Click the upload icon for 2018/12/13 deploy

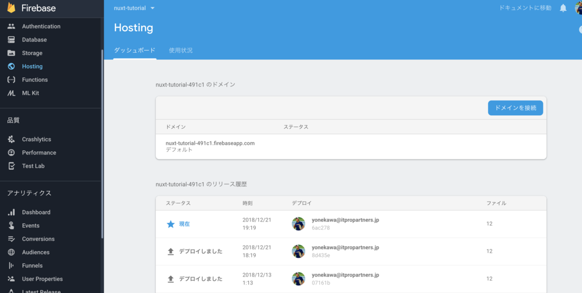[x=171, y=279]
